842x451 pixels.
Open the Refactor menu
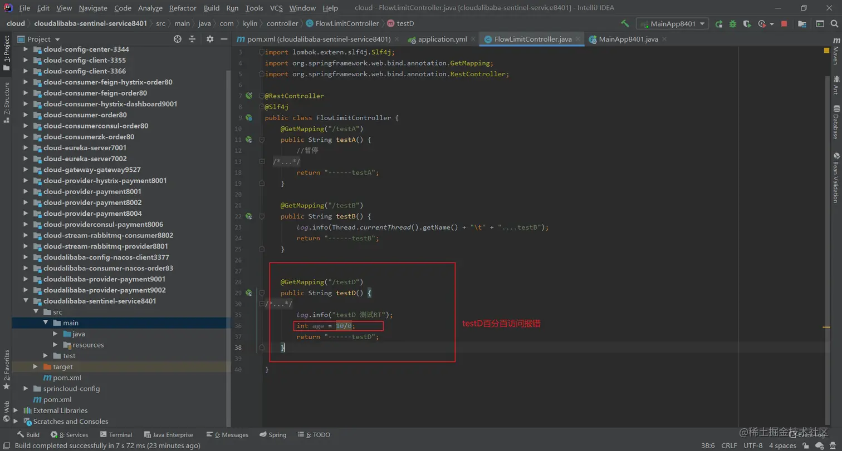183,8
